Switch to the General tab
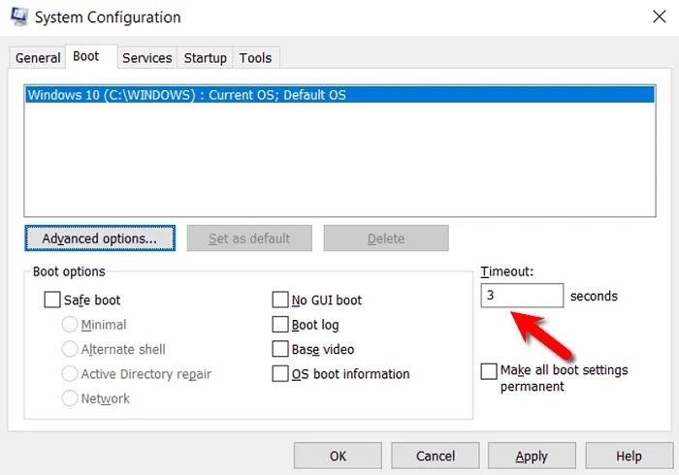Viewport: 679px width, 475px height. pos(38,57)
